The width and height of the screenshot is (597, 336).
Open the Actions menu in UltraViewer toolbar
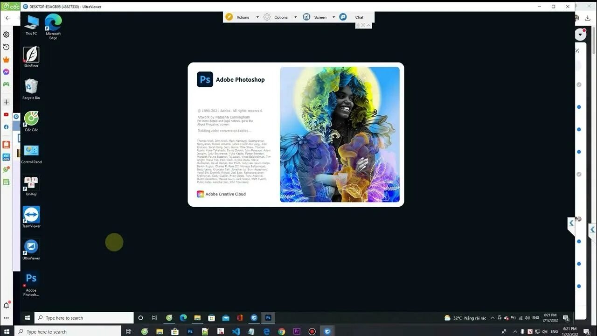(x=243, y=17)
